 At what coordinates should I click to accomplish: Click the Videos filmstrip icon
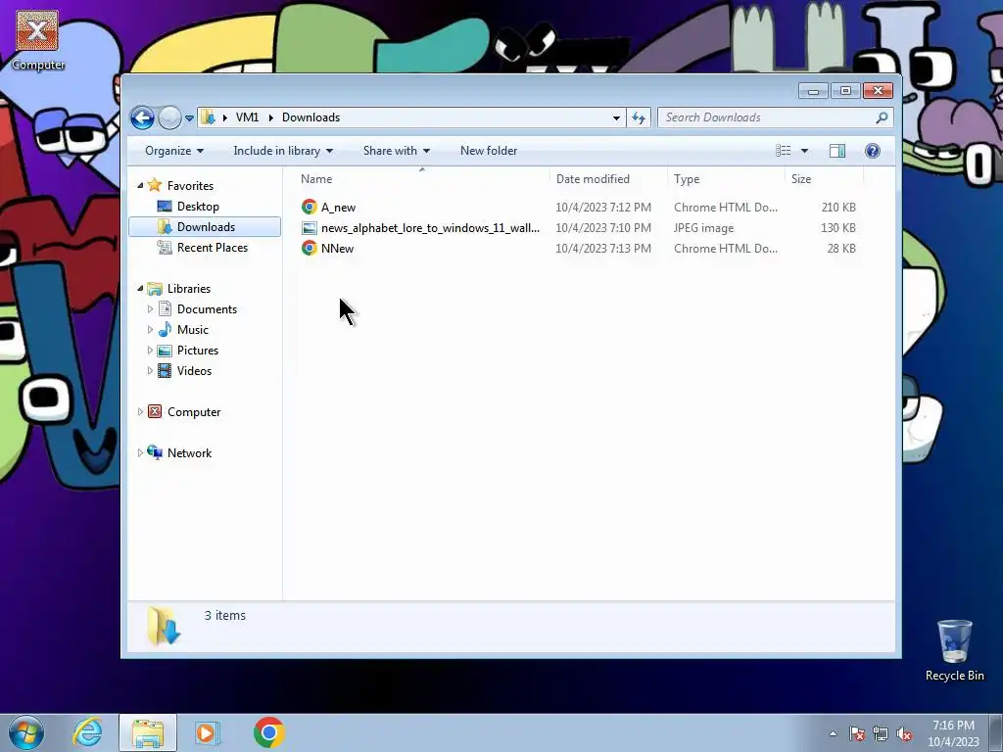tap(165, 371)
